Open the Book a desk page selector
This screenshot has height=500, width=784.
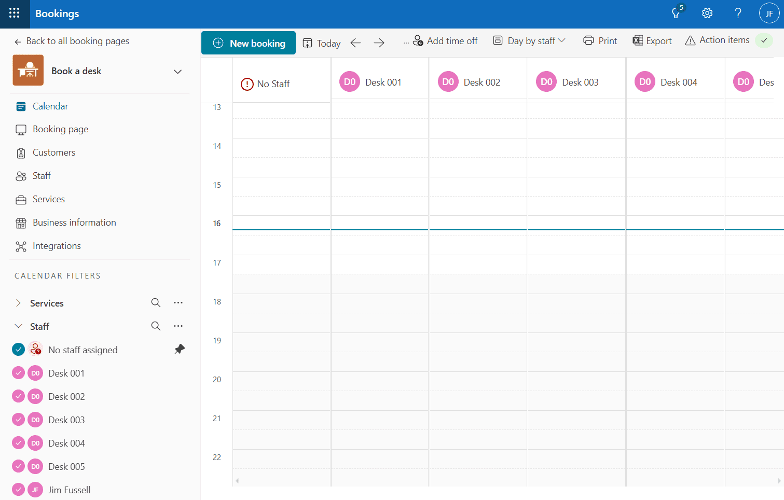pyautogui.click(x=177, y=71)
